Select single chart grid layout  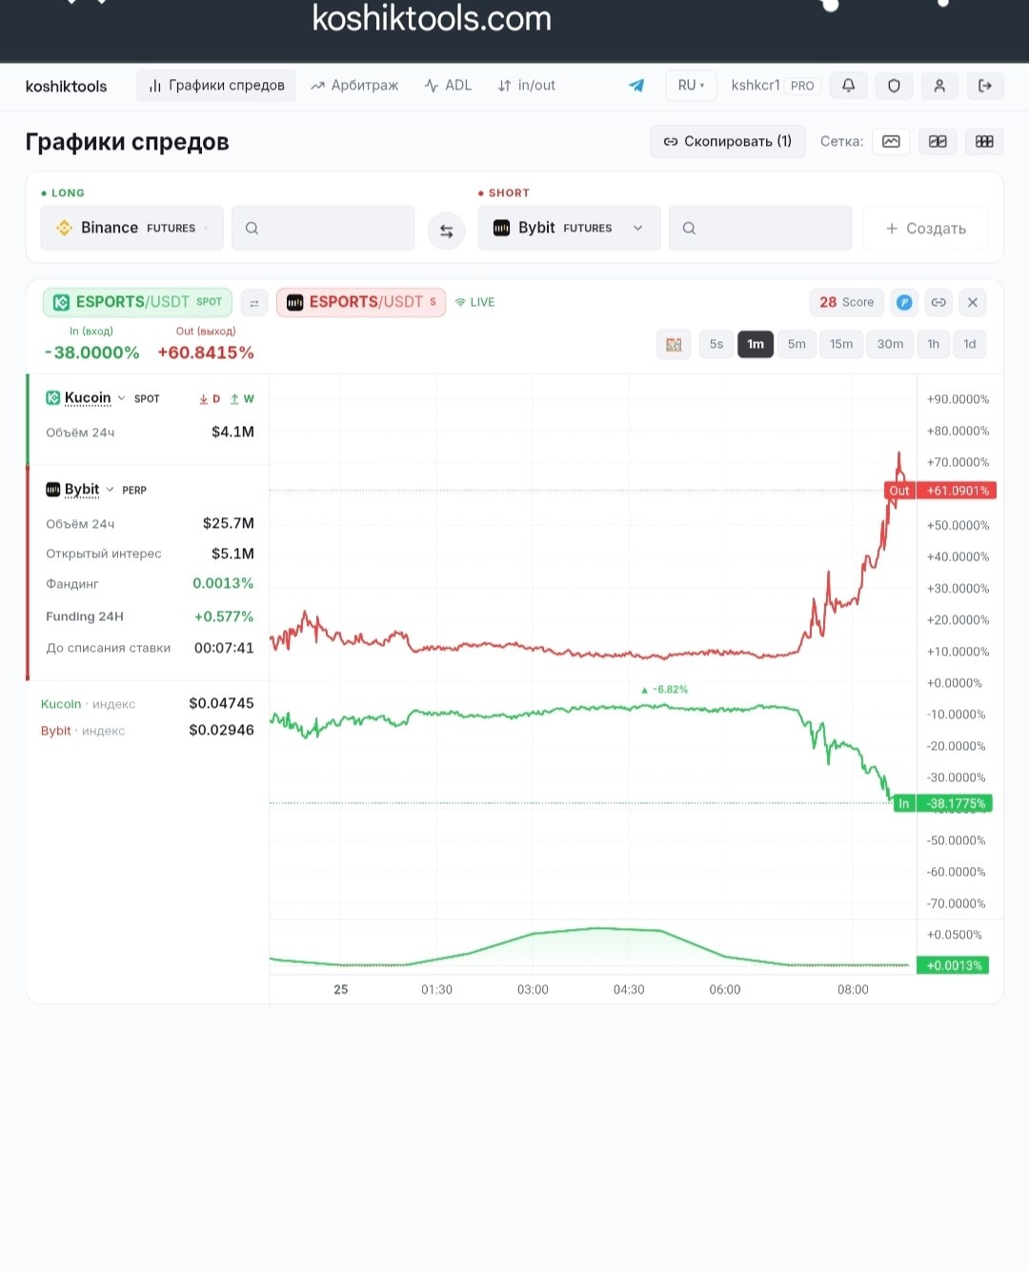pos(891,141)
